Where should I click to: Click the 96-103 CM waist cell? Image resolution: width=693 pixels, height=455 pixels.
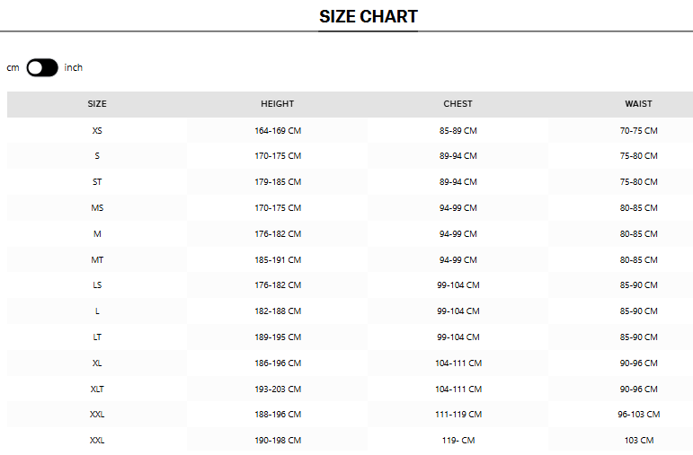639,415
